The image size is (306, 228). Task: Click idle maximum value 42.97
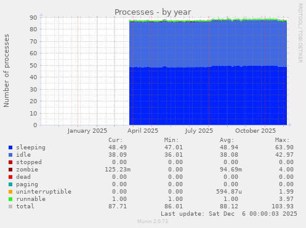tap(284, 155)
